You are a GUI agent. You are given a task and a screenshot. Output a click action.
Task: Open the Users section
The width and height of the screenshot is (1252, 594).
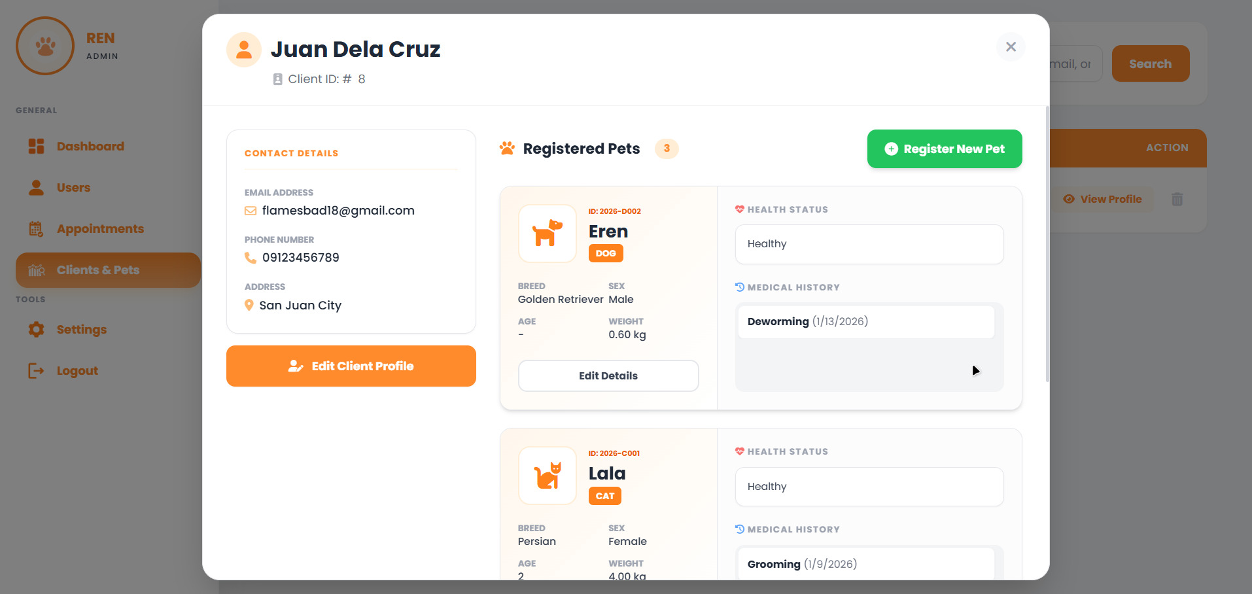[x=73, y=188]
